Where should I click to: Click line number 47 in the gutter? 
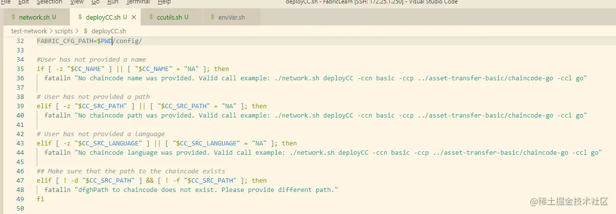point(20,180)
